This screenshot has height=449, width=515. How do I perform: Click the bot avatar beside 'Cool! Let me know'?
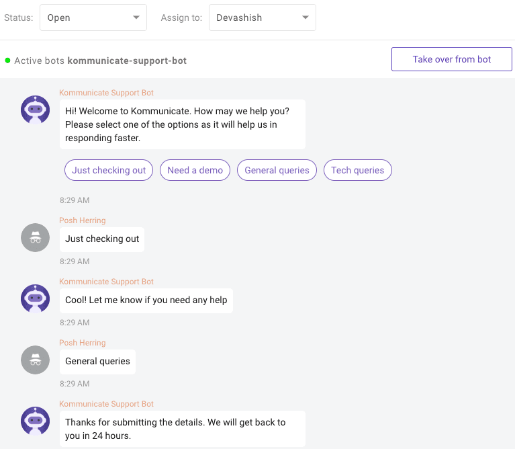click(35, 299)
